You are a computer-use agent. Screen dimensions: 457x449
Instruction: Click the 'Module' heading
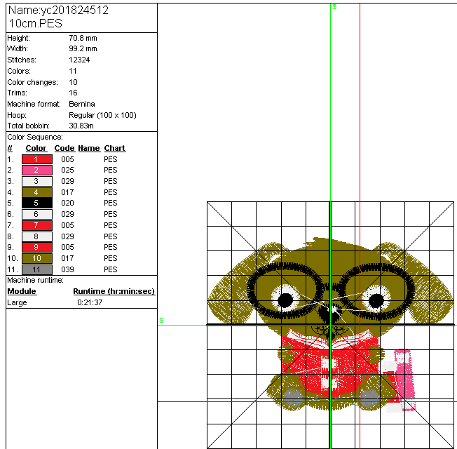(22, 291)
